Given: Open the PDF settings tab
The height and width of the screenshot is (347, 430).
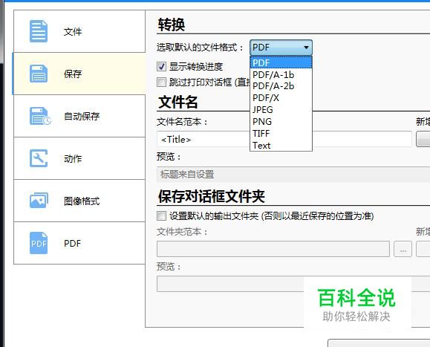Looking at the screenshot, I should pos(79,243).
